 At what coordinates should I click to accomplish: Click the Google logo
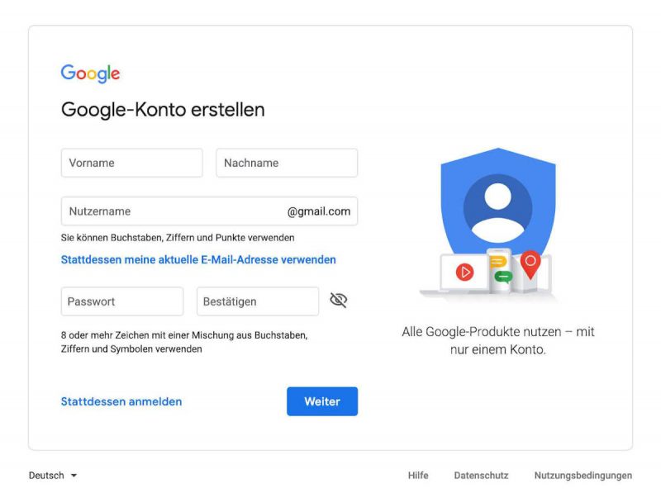(x=90, y=73)
